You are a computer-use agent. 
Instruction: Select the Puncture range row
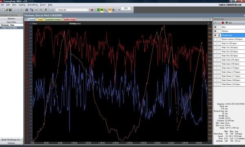[x=233, y=31]
